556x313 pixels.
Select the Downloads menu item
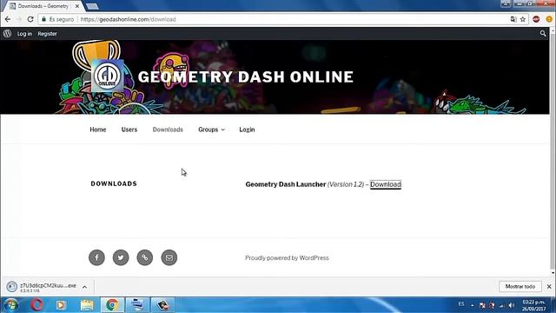click(168, 130)
